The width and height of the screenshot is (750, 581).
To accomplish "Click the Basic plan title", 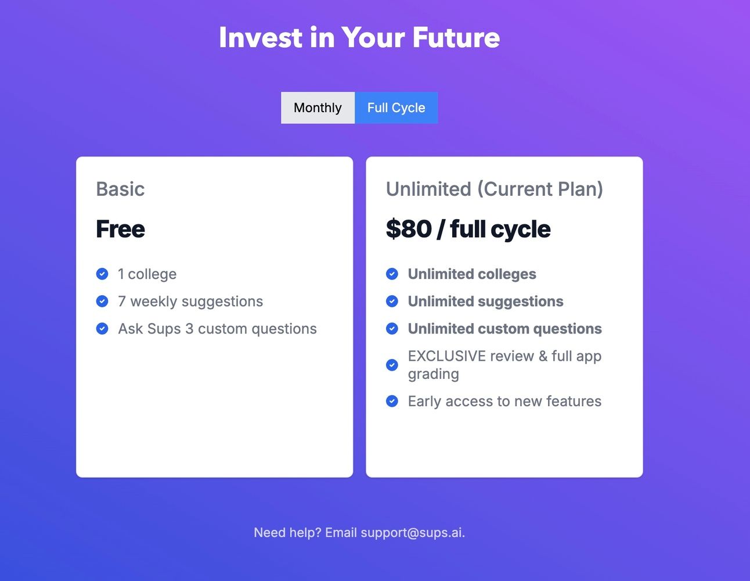I will point(120,189).
